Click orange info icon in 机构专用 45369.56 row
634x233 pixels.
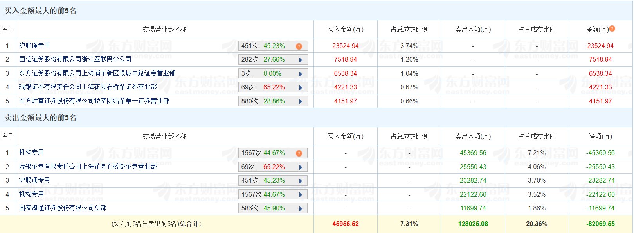(x=299, y=153)
